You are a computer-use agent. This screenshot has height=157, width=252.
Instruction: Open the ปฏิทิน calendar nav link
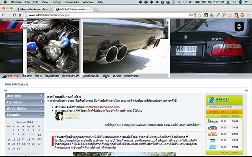(x=107, y=76)
